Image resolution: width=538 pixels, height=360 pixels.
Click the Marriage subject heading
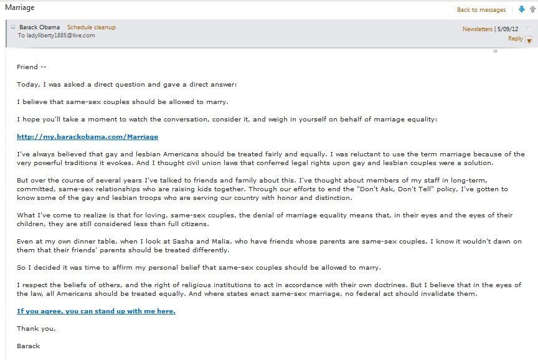[x=20, y=8]
